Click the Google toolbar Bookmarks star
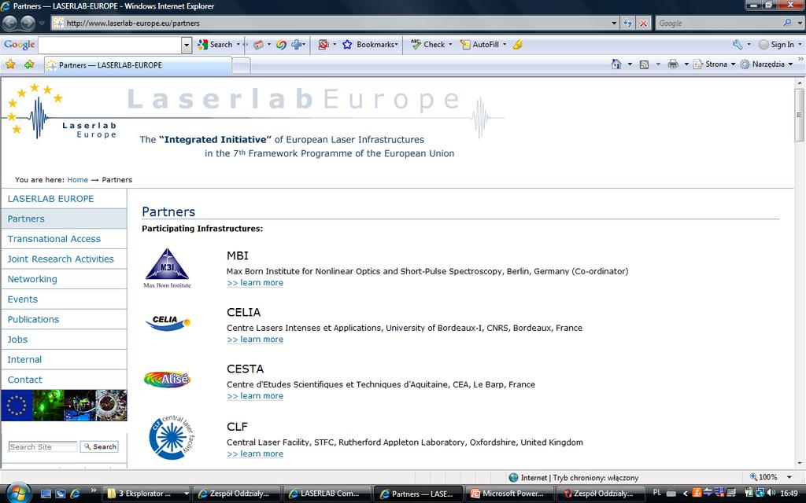806x503 pixels. [x=347, y=45]
